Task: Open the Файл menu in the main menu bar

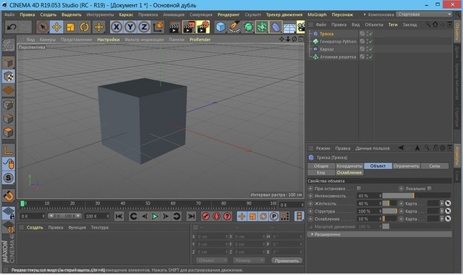Action: [9, 14]
